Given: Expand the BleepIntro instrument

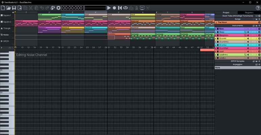Looking at the screenshot, I should tap(216, 35).
